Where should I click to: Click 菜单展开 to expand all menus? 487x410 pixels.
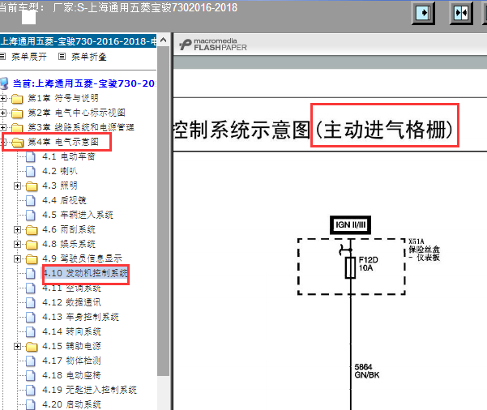point(29,57)
